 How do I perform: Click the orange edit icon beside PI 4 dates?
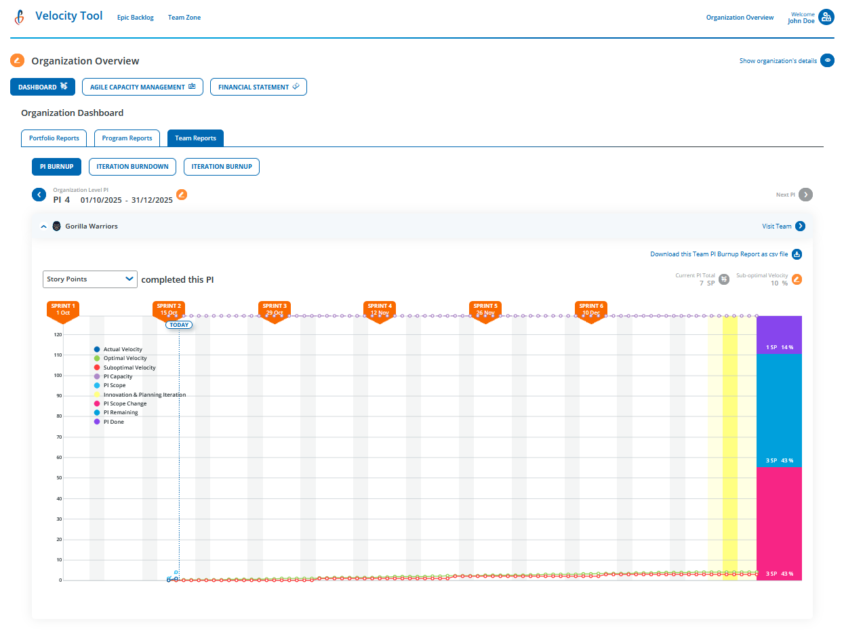(x=182, y=194)
